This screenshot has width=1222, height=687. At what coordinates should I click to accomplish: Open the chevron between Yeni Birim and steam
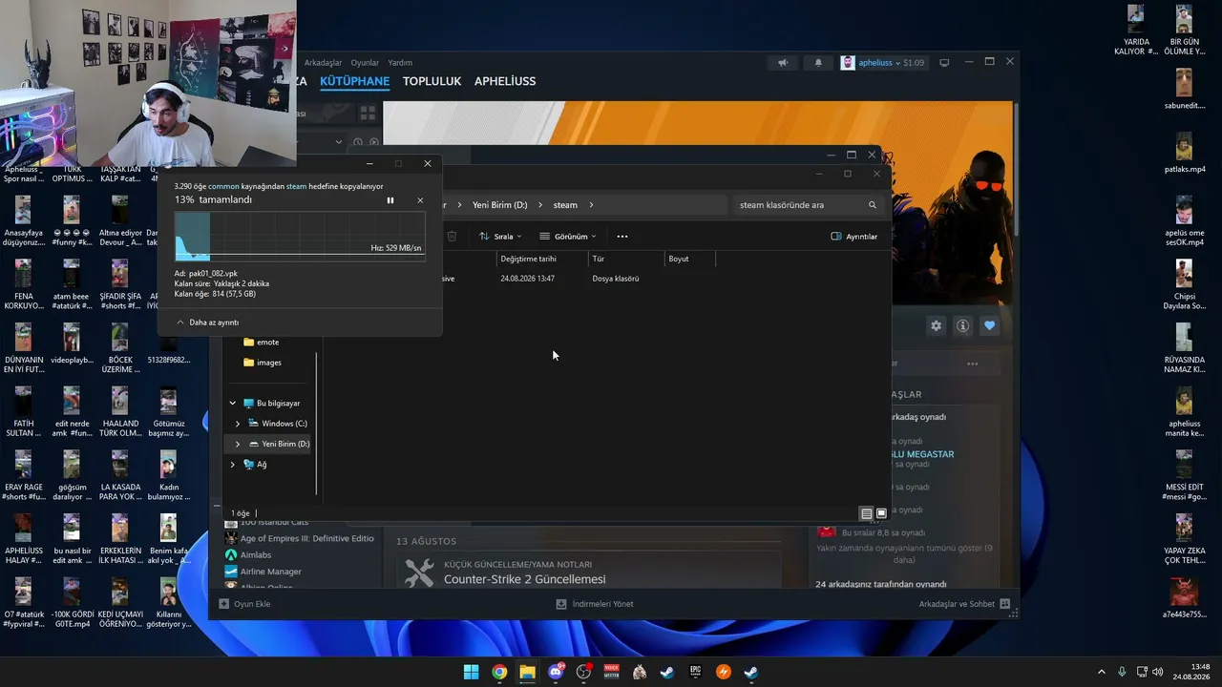tap(540, 205)
